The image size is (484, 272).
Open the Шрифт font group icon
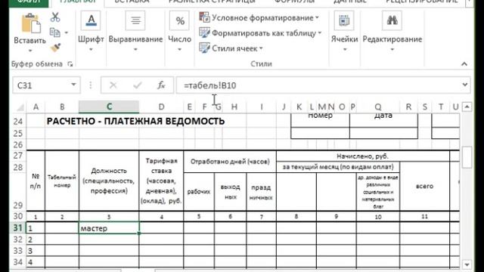click(x=91, y=20)
